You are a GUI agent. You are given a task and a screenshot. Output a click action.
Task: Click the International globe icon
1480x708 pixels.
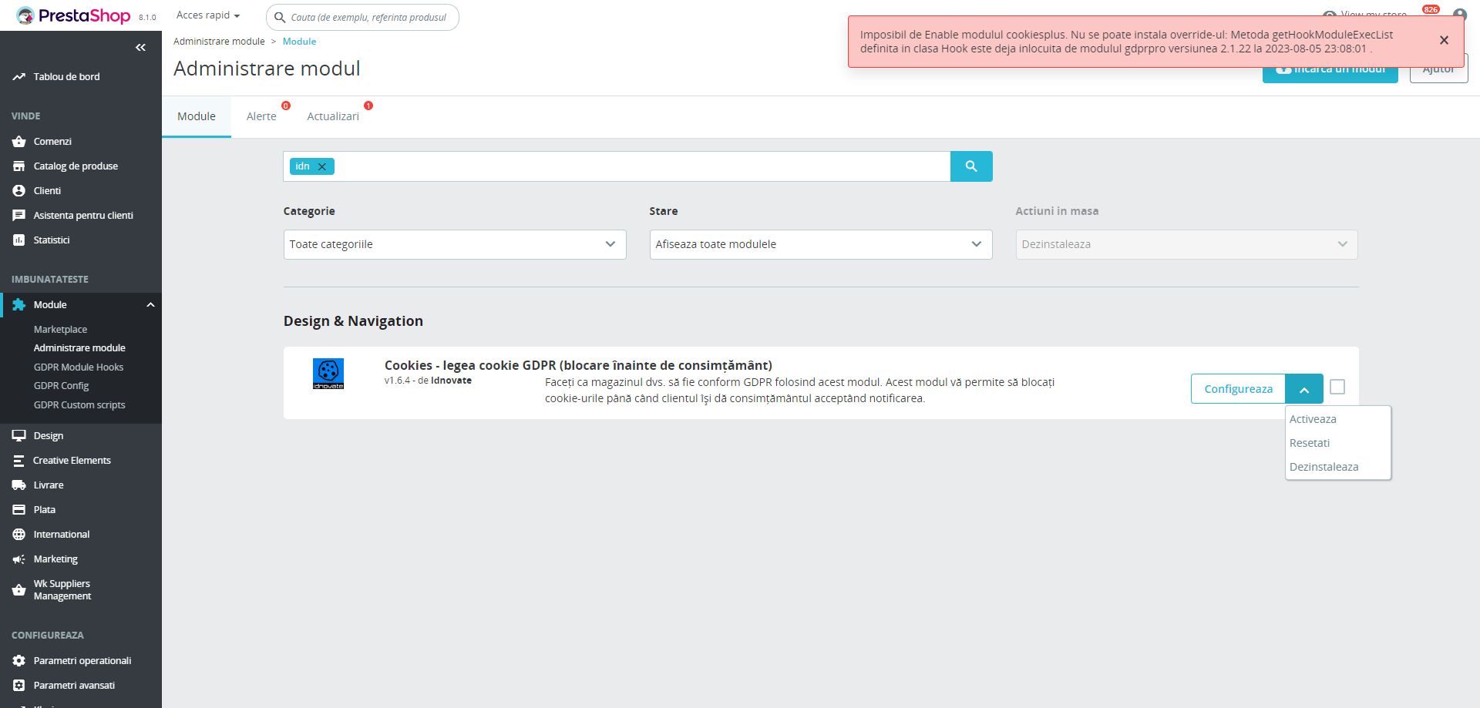18,534
